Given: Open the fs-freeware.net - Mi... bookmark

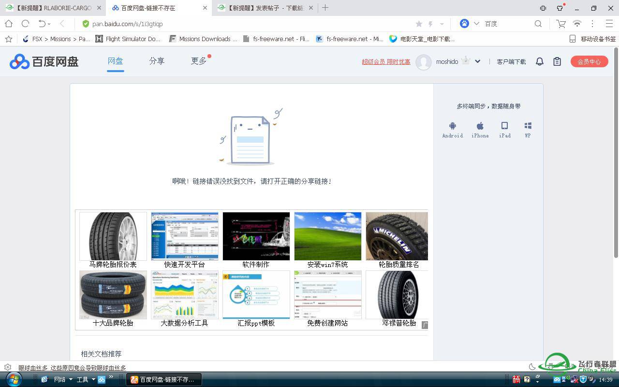Looking at the screenshot, I should click(x=350, y=39).
